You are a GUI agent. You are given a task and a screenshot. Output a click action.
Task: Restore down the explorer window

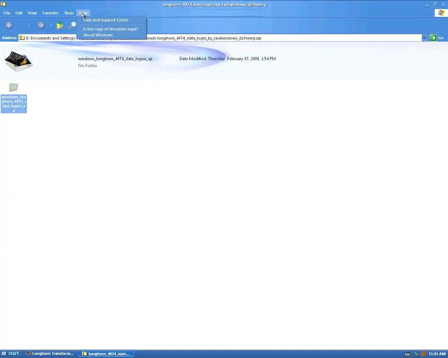435,5
